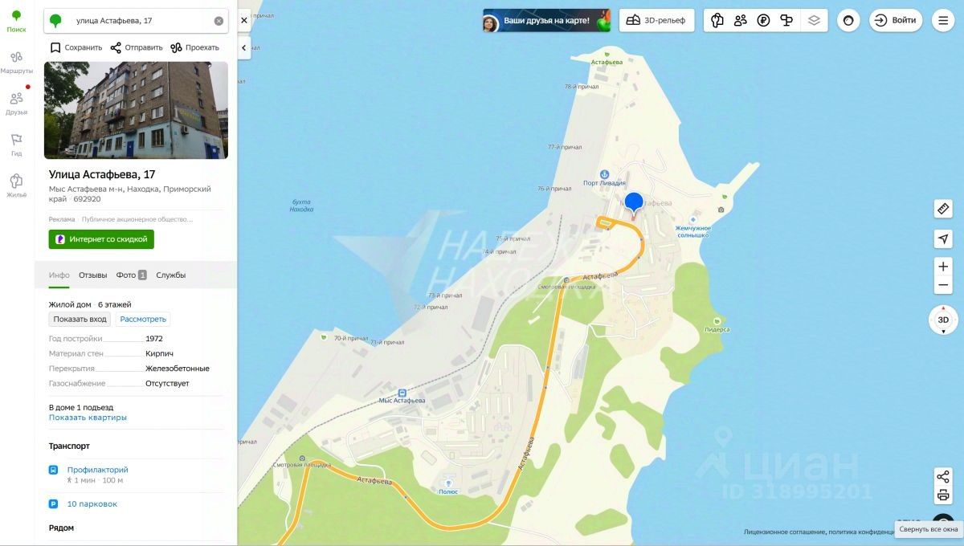Activate the ruler measurement tool
This screenshot has height=546, width=964.
[943, 209]
